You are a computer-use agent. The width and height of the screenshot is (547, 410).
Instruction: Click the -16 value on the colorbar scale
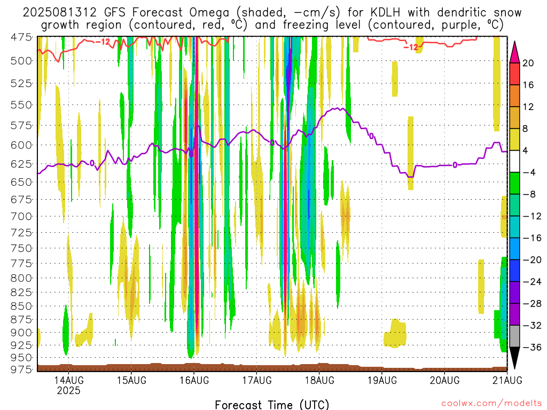coord(532,238)
